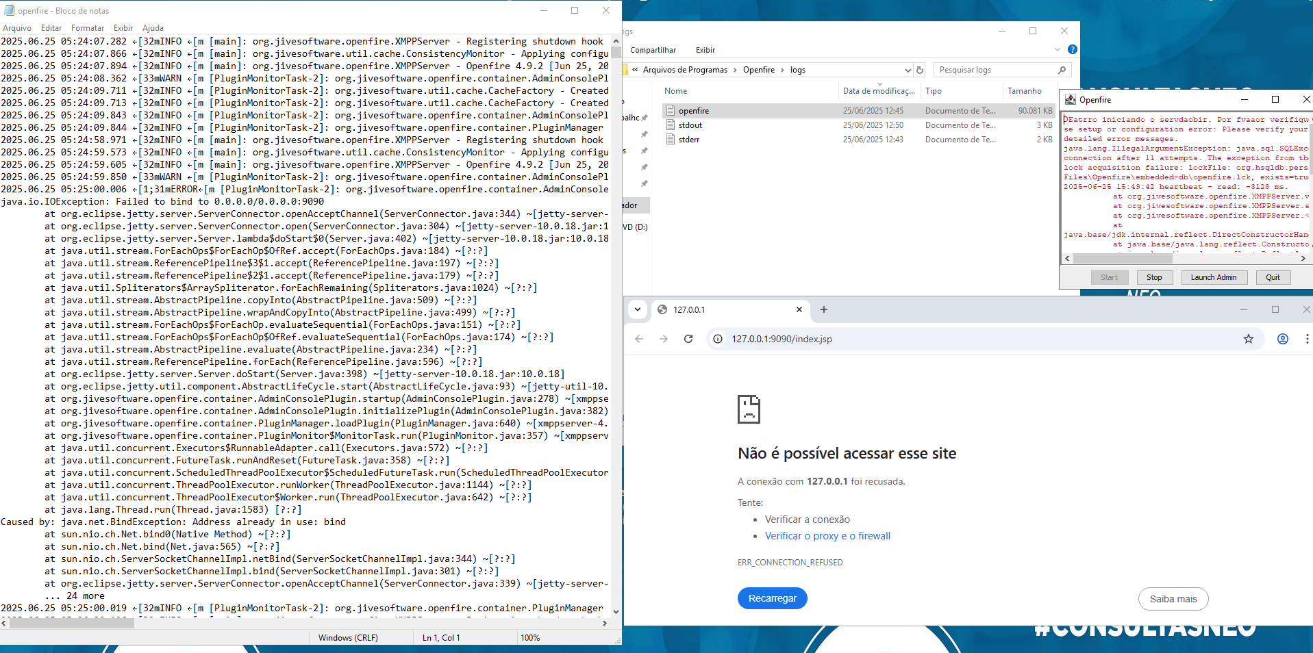
Task: Expand the Explorer ribbon with the chevron
Action: click(x=1058, y=49)
